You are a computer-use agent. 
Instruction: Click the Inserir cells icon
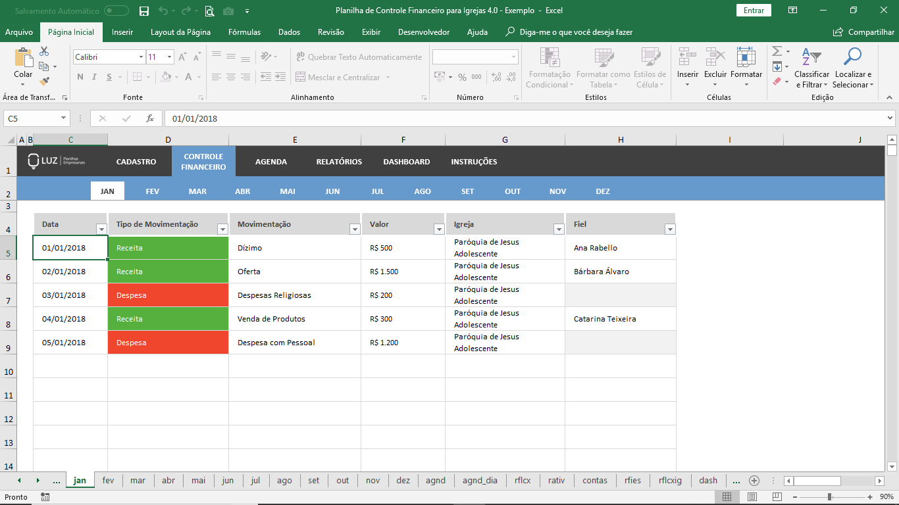[x=688, y=57]
